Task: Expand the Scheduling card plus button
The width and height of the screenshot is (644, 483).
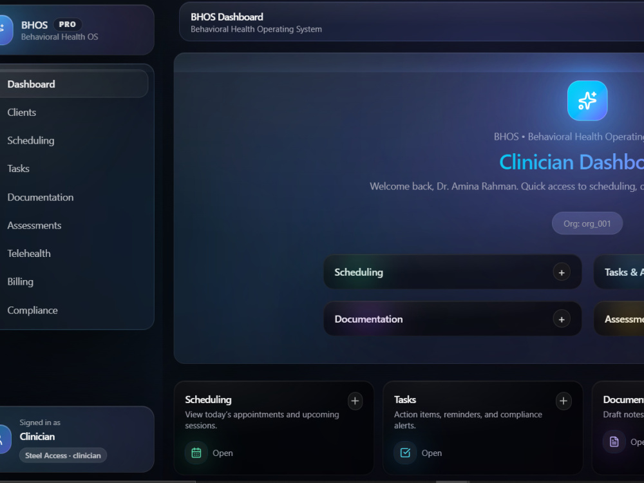Action: (355, 401)
